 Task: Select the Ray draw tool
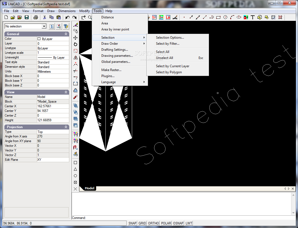[191, 18]
